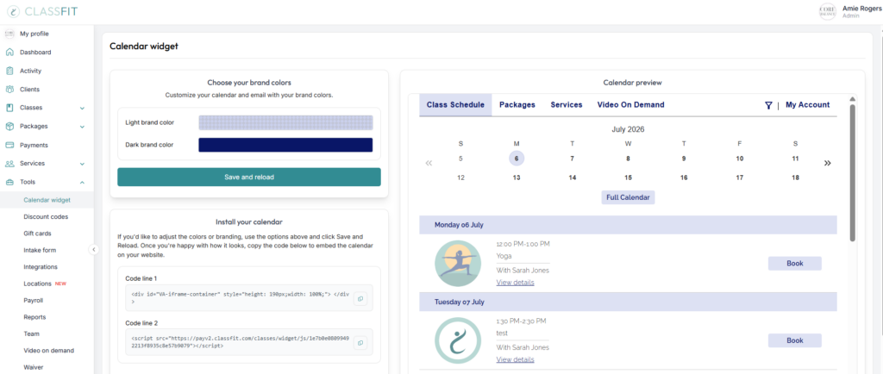Select date 13 in calendar
The image size is (883, 374).
coord(517,178)
